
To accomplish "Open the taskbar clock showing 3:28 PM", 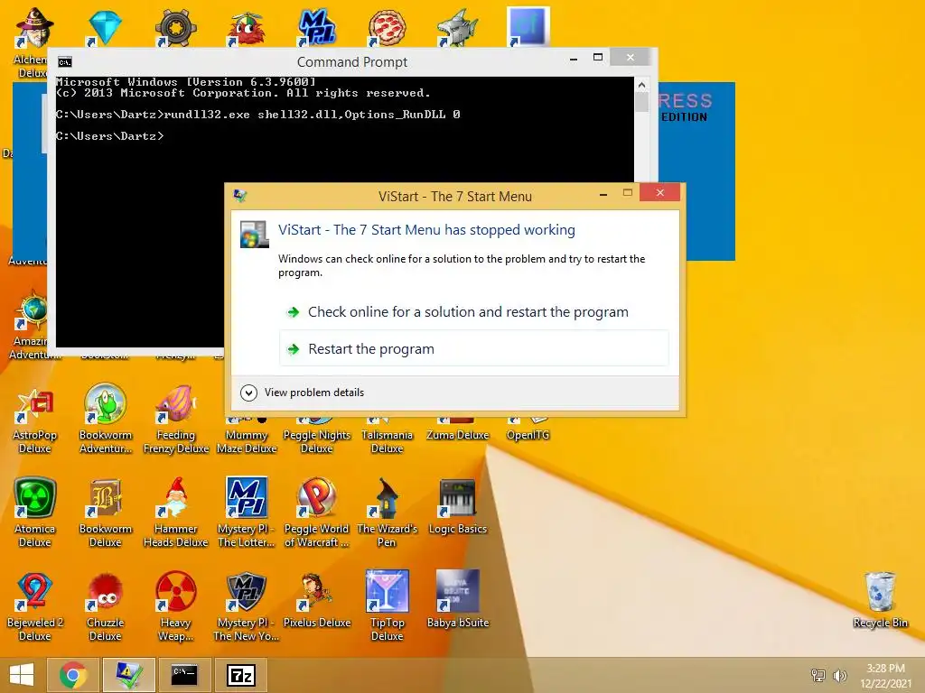I will (885, 675).
